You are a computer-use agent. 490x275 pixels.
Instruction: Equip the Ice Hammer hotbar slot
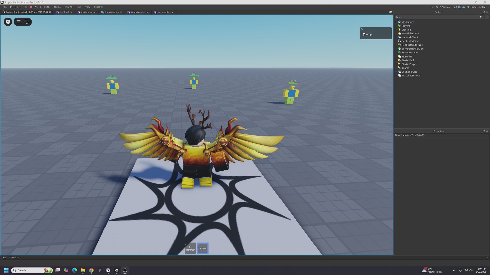[x=190, y=248]
